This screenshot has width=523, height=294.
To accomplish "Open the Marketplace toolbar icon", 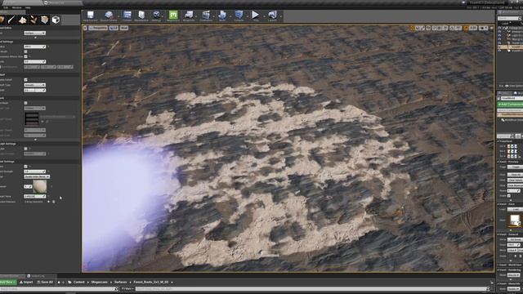I will click(141, 16).
